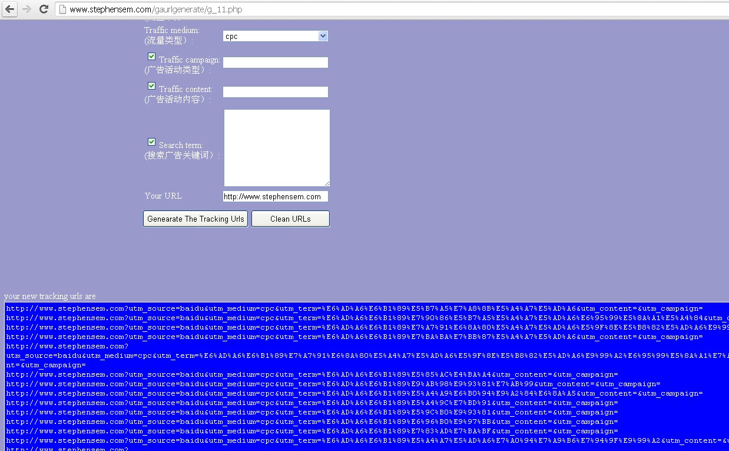The height and width of the screenshot is (451, 729).
Task: Click the 'Traffic campaign:' label text
Action: pyautogui.click(x=190, y=60)
